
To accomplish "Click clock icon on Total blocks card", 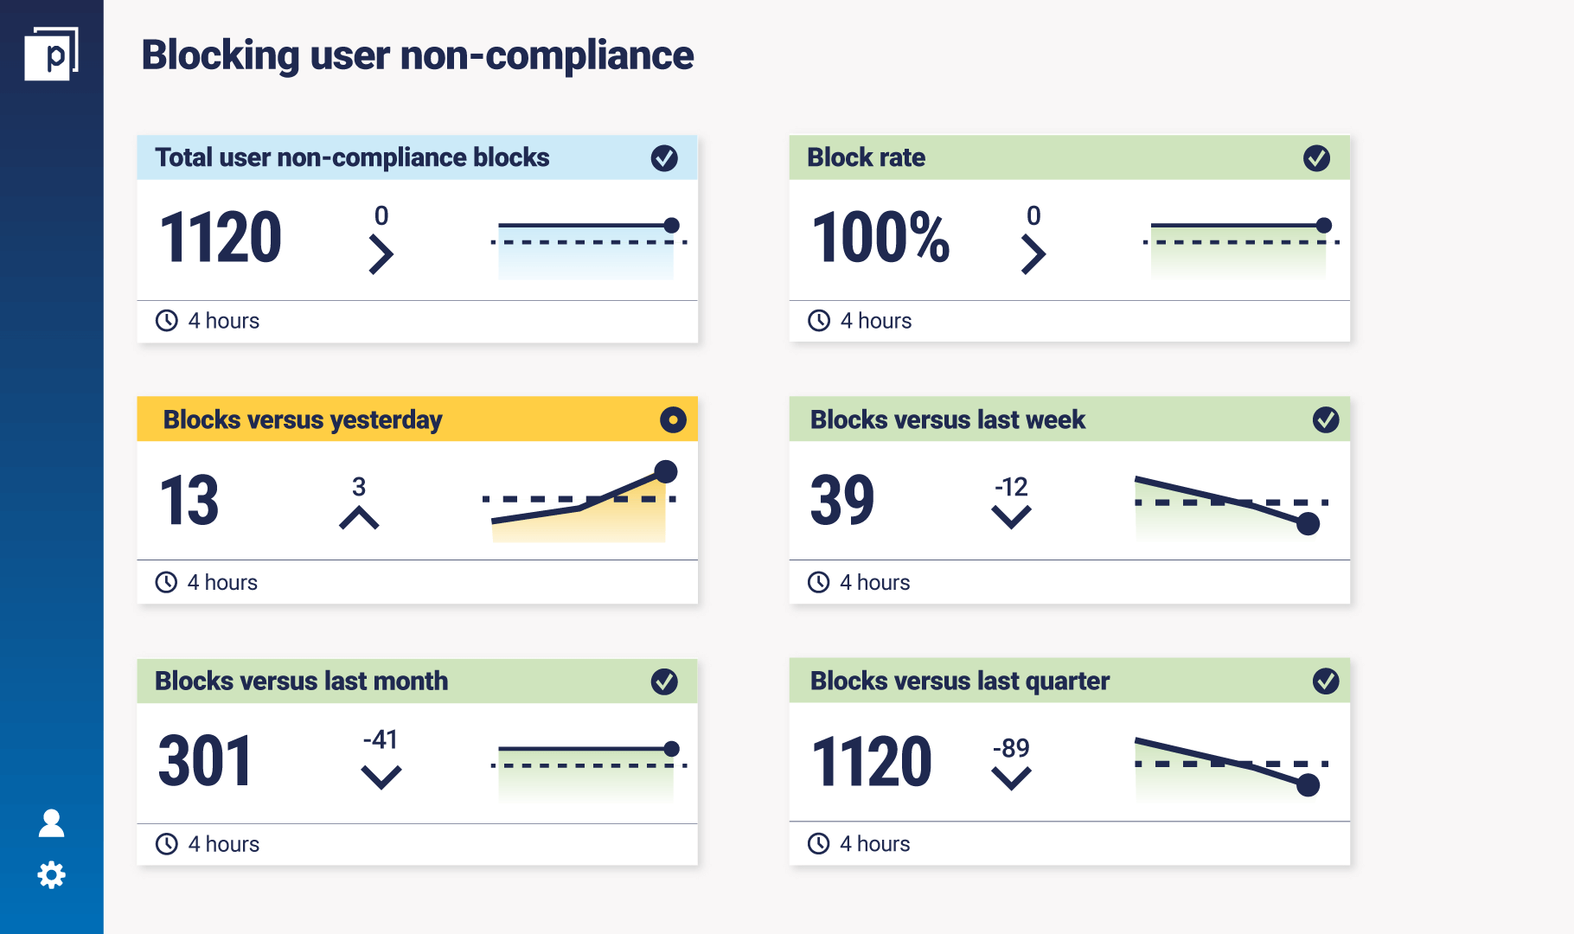I will click(x=166, y=321).
